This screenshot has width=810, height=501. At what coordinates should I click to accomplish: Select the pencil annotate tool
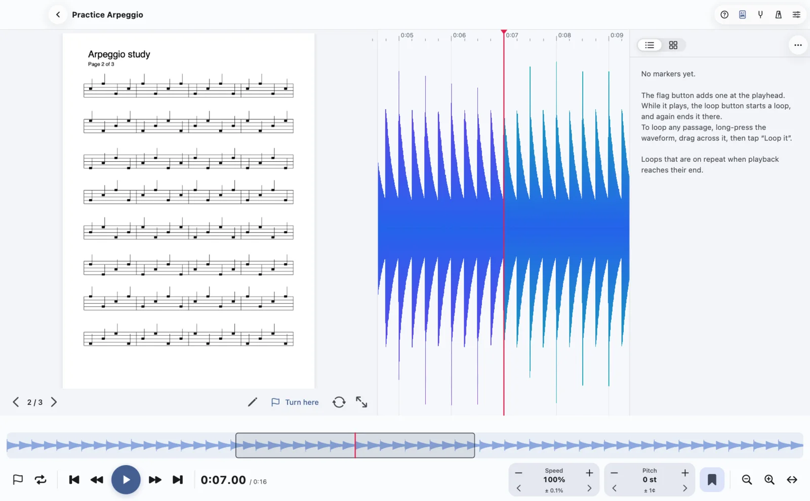(252, 402)
